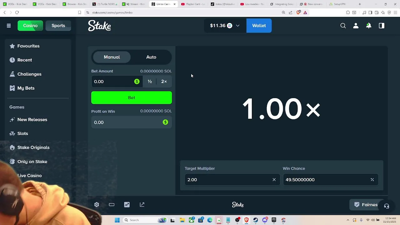Switch to the Browse - Kick browser tab
The height and width of the screenshot is (225, 400).
(75, 4)
